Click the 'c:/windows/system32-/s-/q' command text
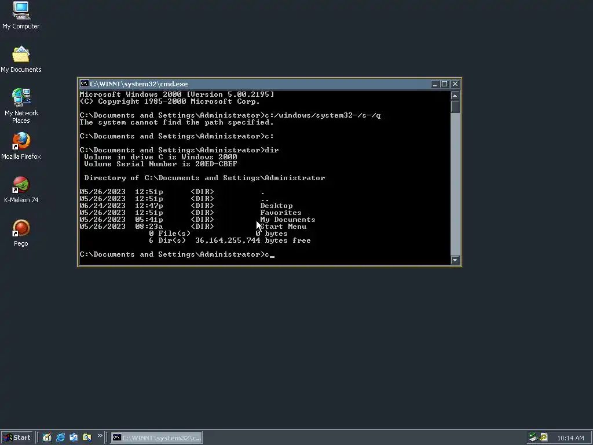This screenshot has height=445, width=593. pos(323,115)
